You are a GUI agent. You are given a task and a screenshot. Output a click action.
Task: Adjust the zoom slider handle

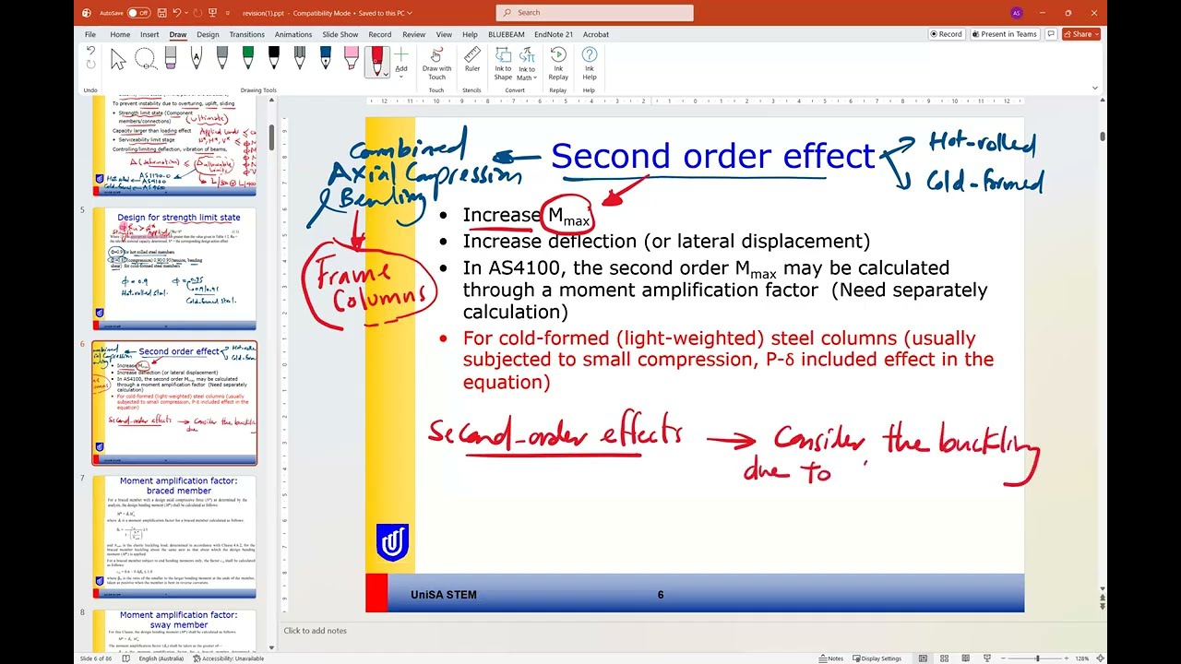[x=1037, y=658]
